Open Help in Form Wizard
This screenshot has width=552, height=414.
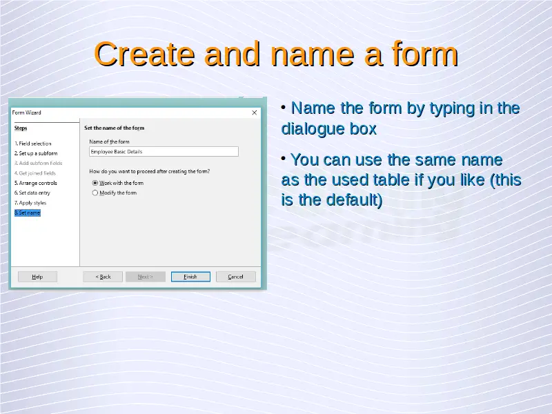click(37, 277)
